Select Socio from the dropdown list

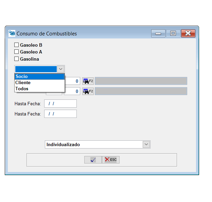tap(39, 77)
